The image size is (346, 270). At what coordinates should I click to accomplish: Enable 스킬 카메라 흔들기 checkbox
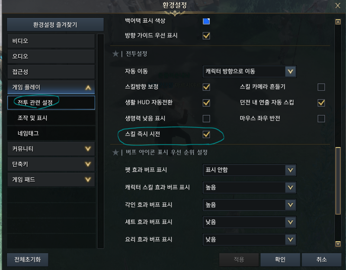(321, 87)
